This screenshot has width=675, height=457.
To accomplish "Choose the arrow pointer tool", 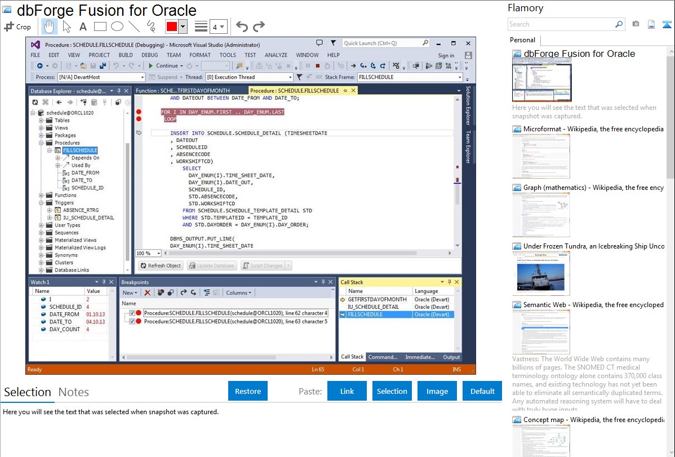I will click(66, 26).
